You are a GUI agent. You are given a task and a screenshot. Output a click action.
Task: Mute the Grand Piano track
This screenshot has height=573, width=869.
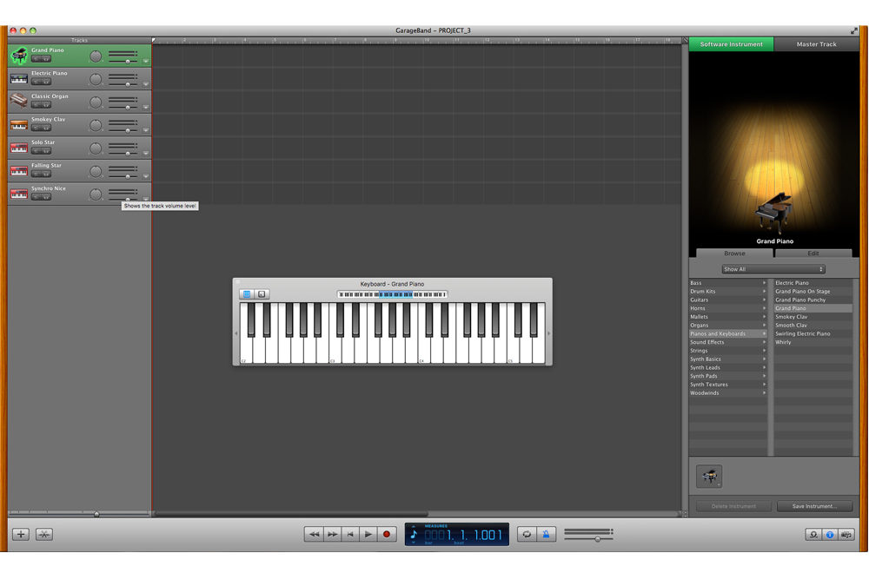(x=36, y=59)
